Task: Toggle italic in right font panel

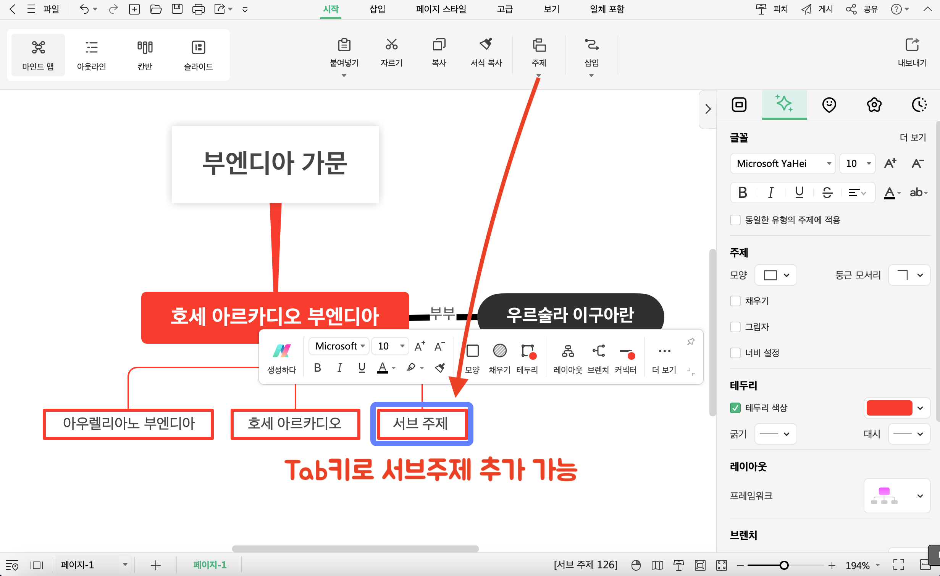Action: tap(771, 193)
